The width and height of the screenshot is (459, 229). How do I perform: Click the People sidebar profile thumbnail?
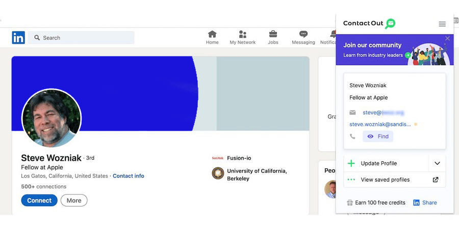point(330,189)
